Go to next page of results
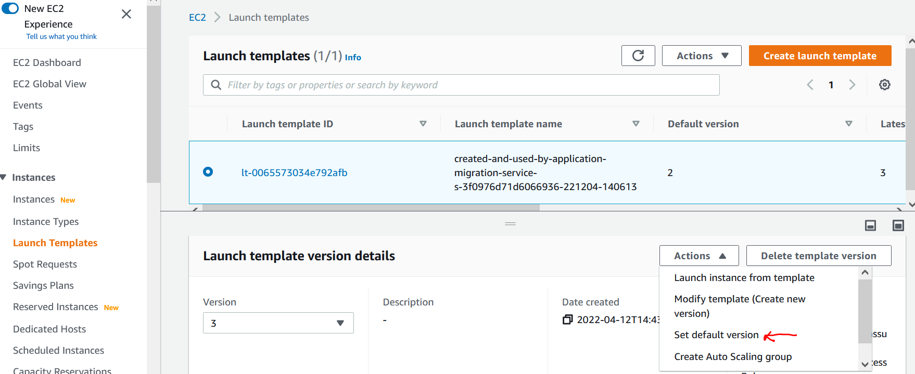This screenshot has height=374, width=915. (852, 85)
